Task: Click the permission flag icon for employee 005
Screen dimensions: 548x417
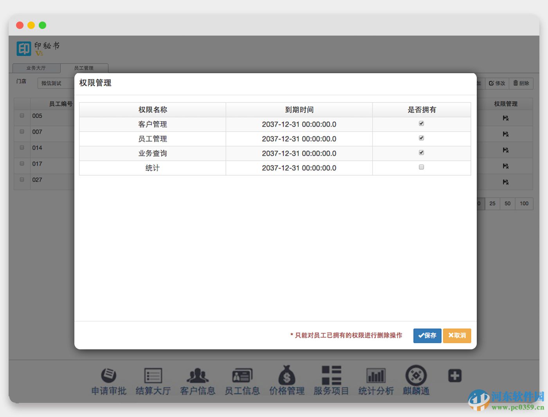Action: point(505,118)
